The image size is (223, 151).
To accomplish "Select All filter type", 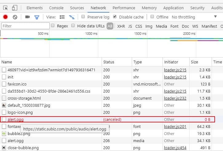I will (110, 26).
